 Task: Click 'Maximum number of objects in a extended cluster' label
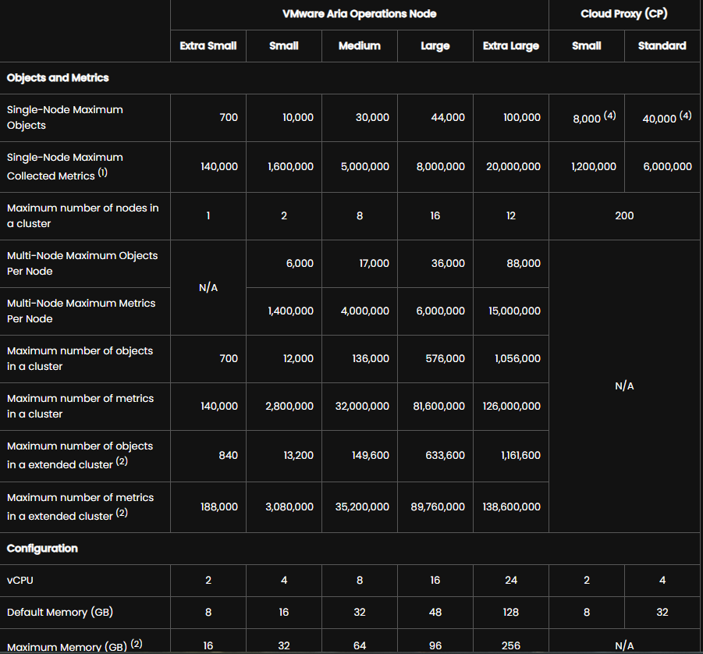(80, 455)
